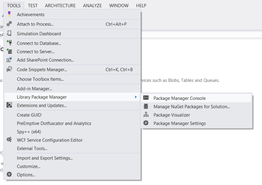Click the Connect to Server icon
The image size is (262, 185).
pyautogui.click(x=9, y=52)
